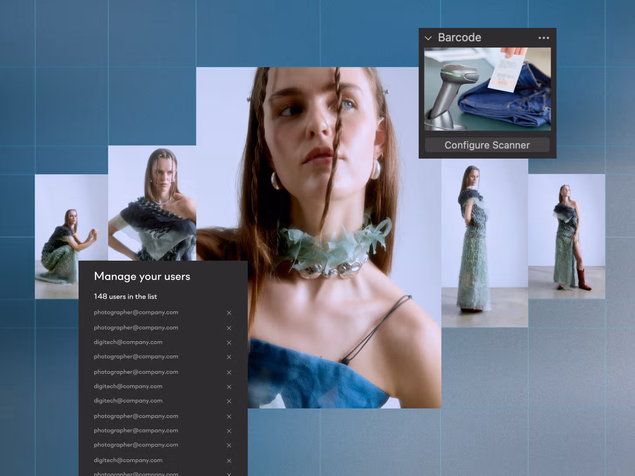Delete the third digitech@company.com user entry
Screen dimensions: 635x476
[229, 401]
